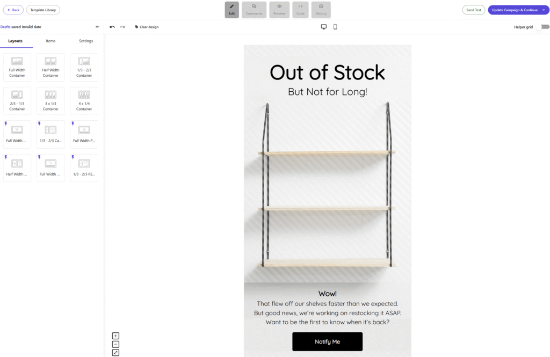Switch to desktop preview view

[323, 26]
